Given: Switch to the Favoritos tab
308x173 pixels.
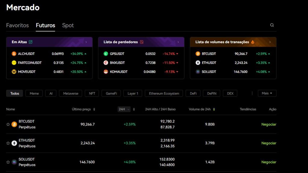Looking at the screenshot, I should pyautogui.click(x=17, y=26).
